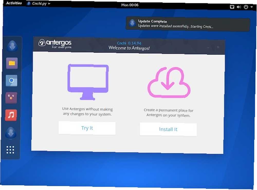Click the Cnchi 0.14.94 version text
This screenshot has width=257, height=190.
click(x=129, y=43)
